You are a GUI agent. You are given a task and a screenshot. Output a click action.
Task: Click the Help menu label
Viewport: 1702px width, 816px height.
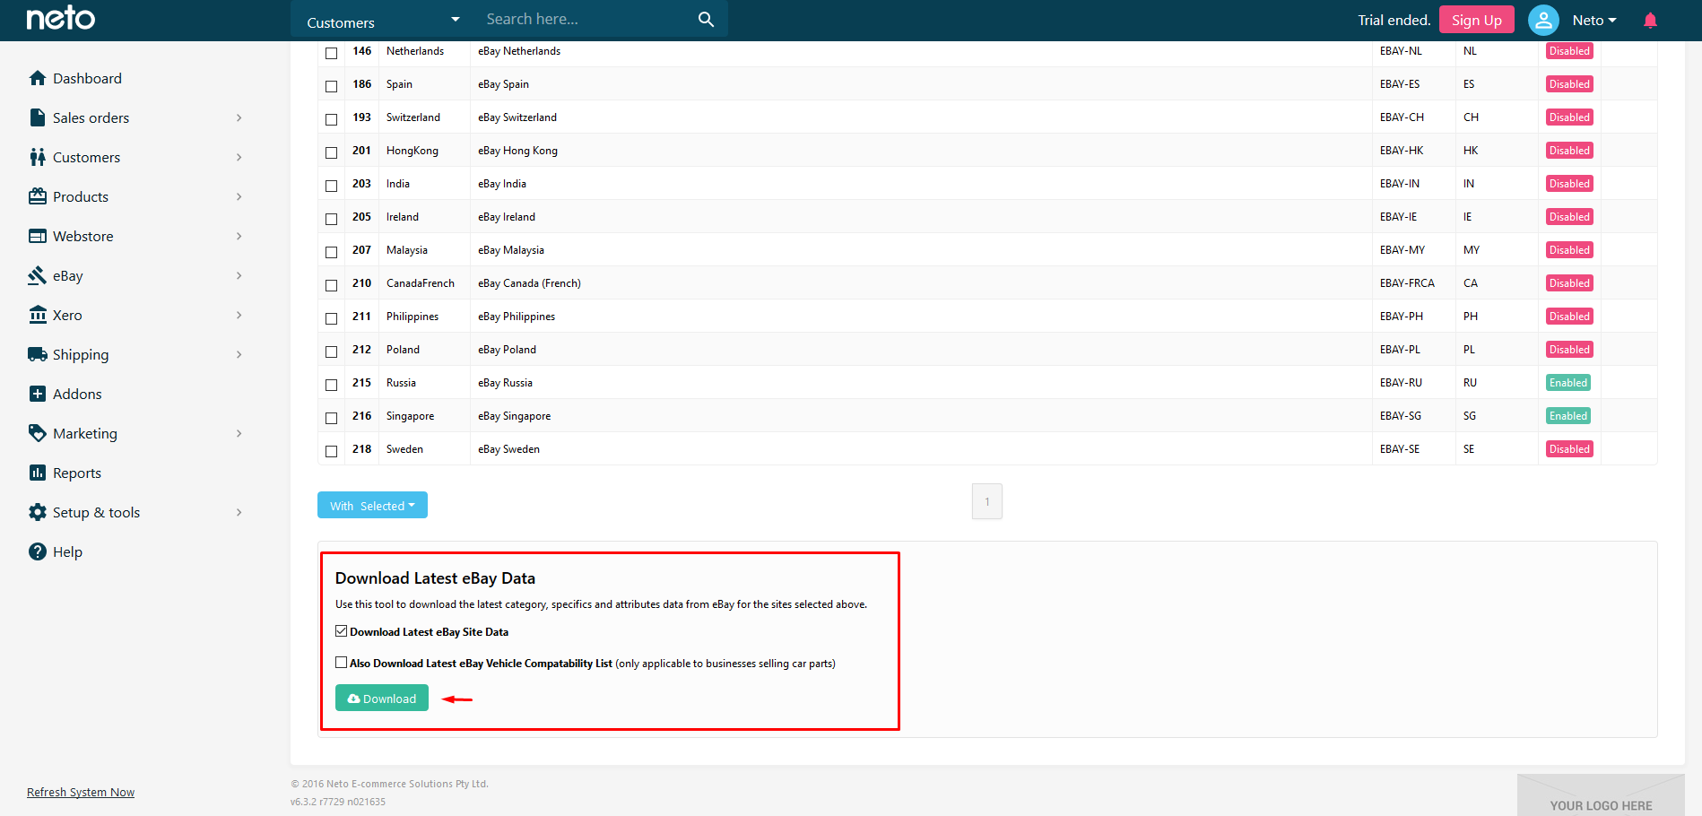pos(67,551)
